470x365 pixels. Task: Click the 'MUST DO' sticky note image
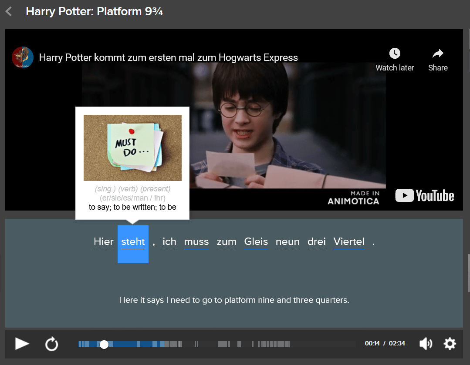click(132, 147)
